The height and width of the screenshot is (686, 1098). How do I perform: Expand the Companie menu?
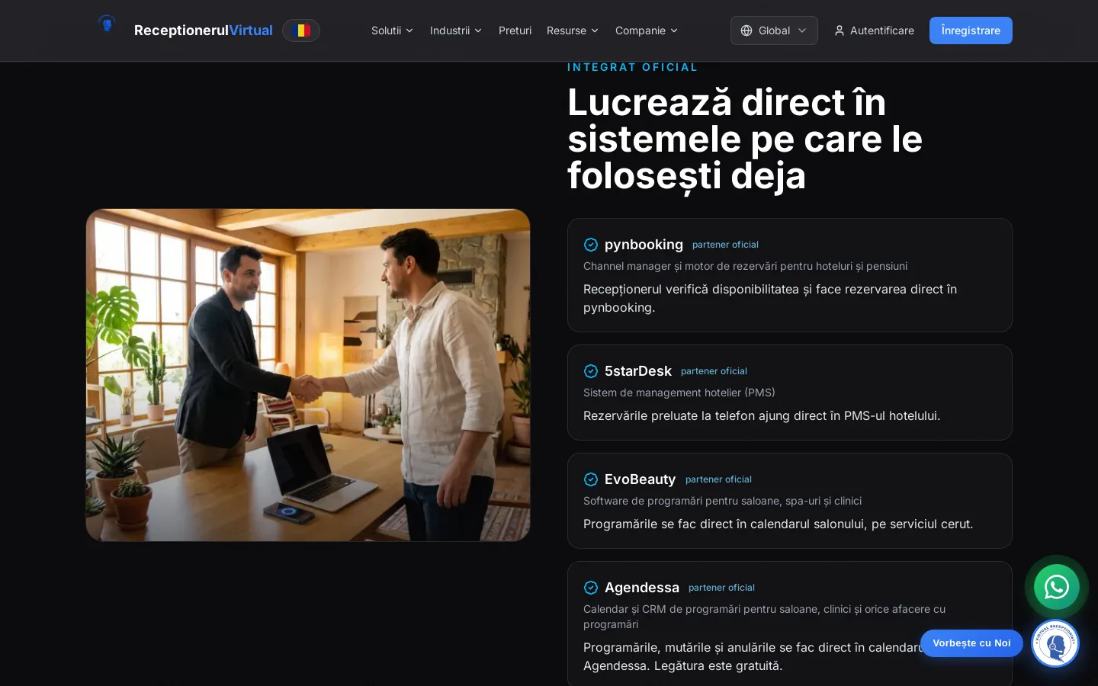click(647, 30)
